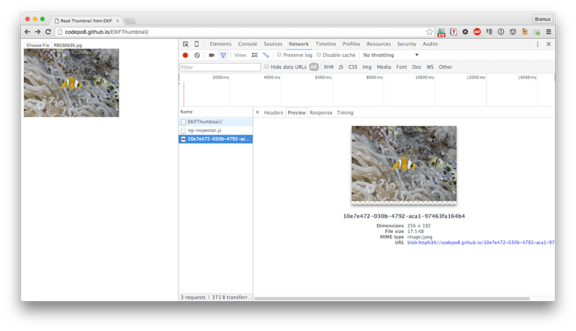Viewport: 576px width, 331px height.
Task: Tick the Hide data URLs checkbox
Action: [267, 67]
